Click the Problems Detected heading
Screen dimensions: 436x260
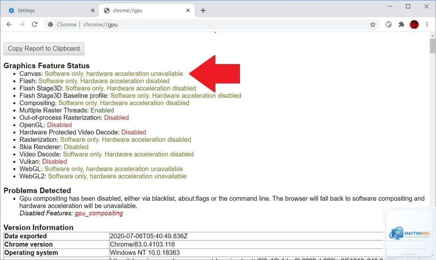coord(37,191)
